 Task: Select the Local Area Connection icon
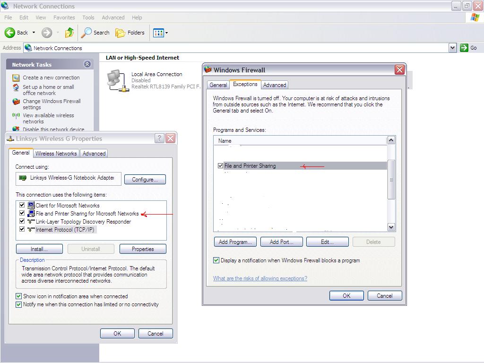pyautogui.click(x=118, y=80)
